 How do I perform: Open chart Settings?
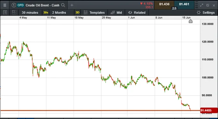point(205,13)
